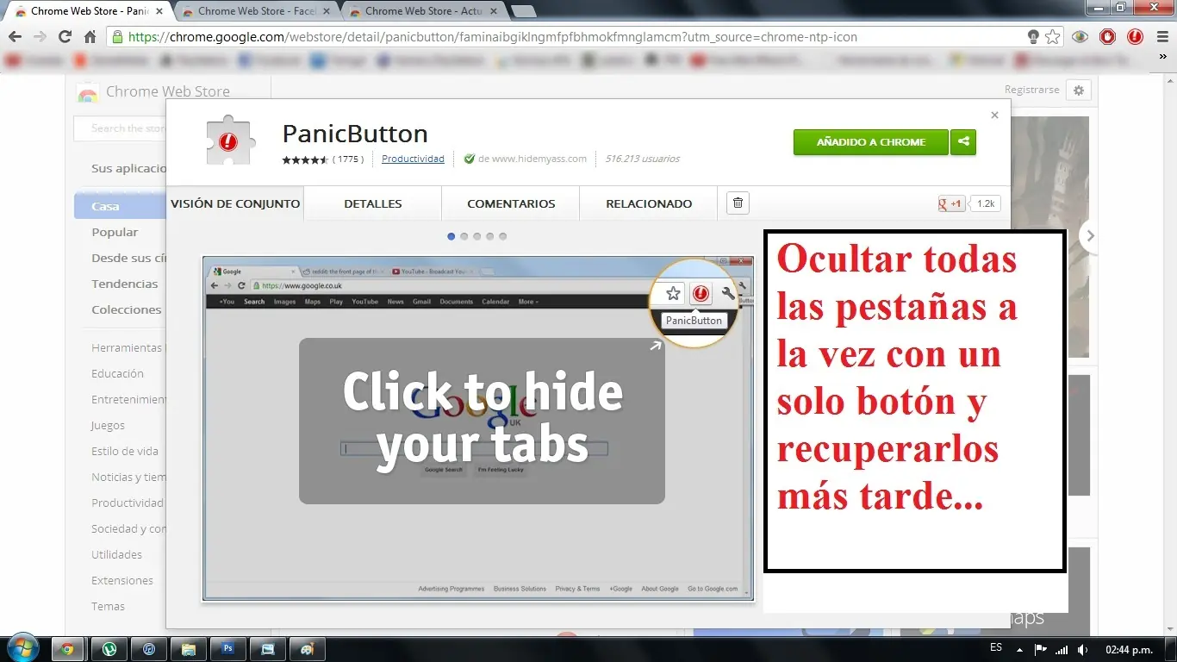Open the store settings gear menu

click(1078, 90)
